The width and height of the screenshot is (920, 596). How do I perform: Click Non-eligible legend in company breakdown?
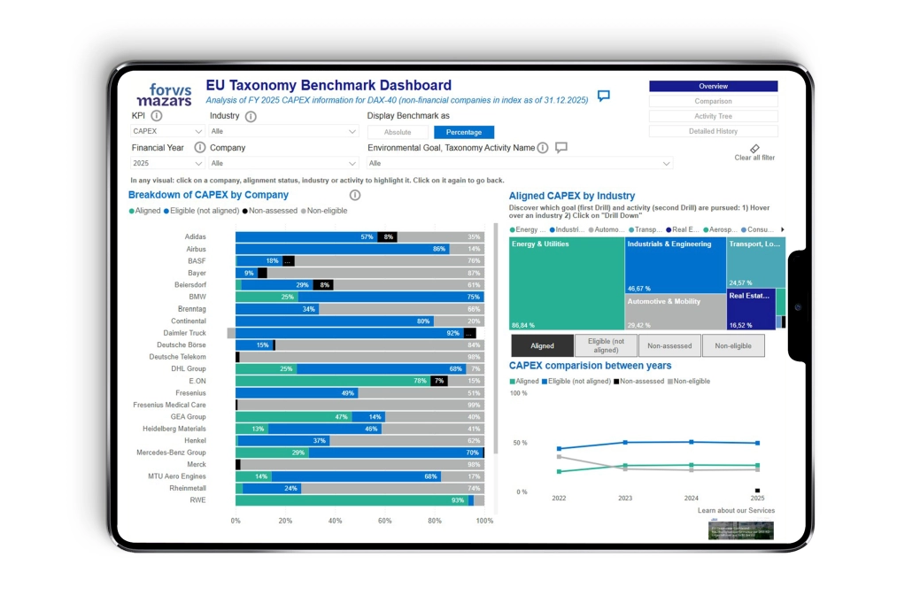(324, 211)
